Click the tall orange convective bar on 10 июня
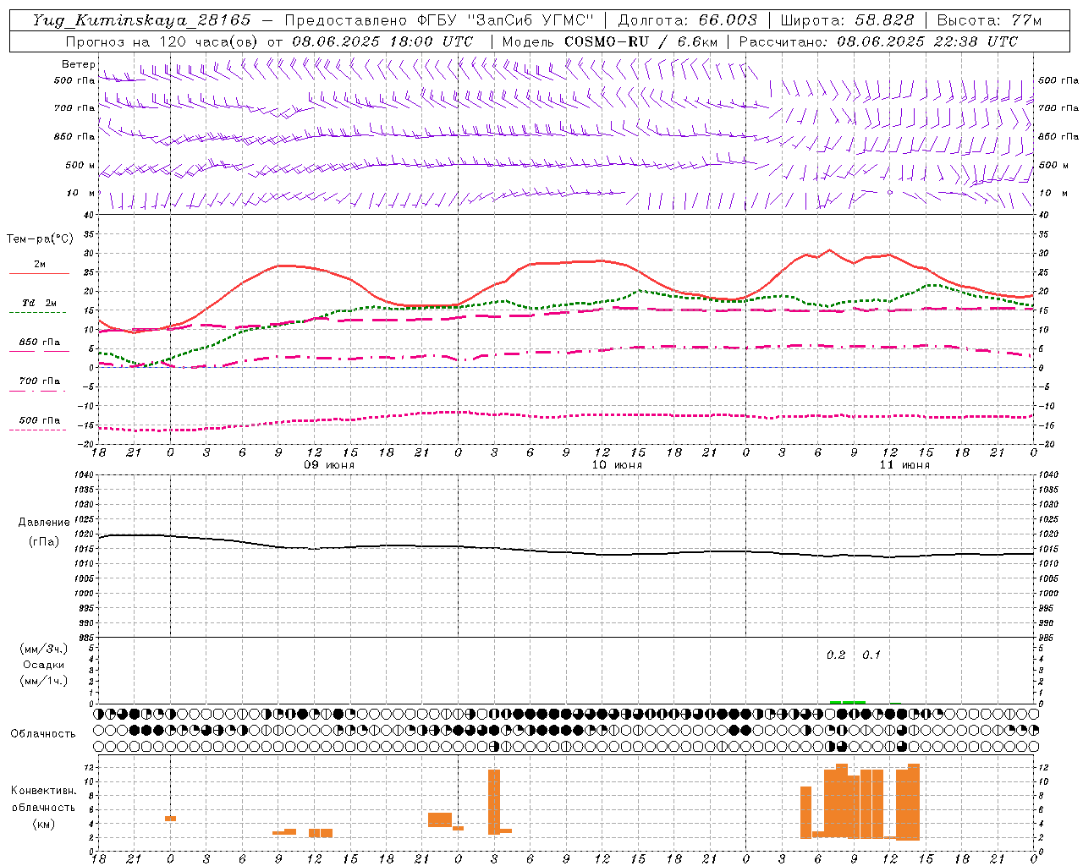 494,802
